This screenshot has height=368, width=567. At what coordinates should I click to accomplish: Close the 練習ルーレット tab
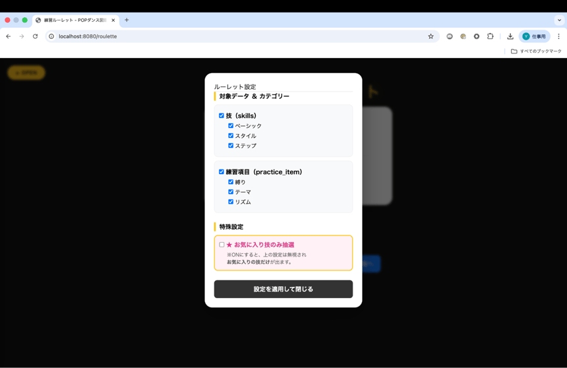tap(113, 20)
